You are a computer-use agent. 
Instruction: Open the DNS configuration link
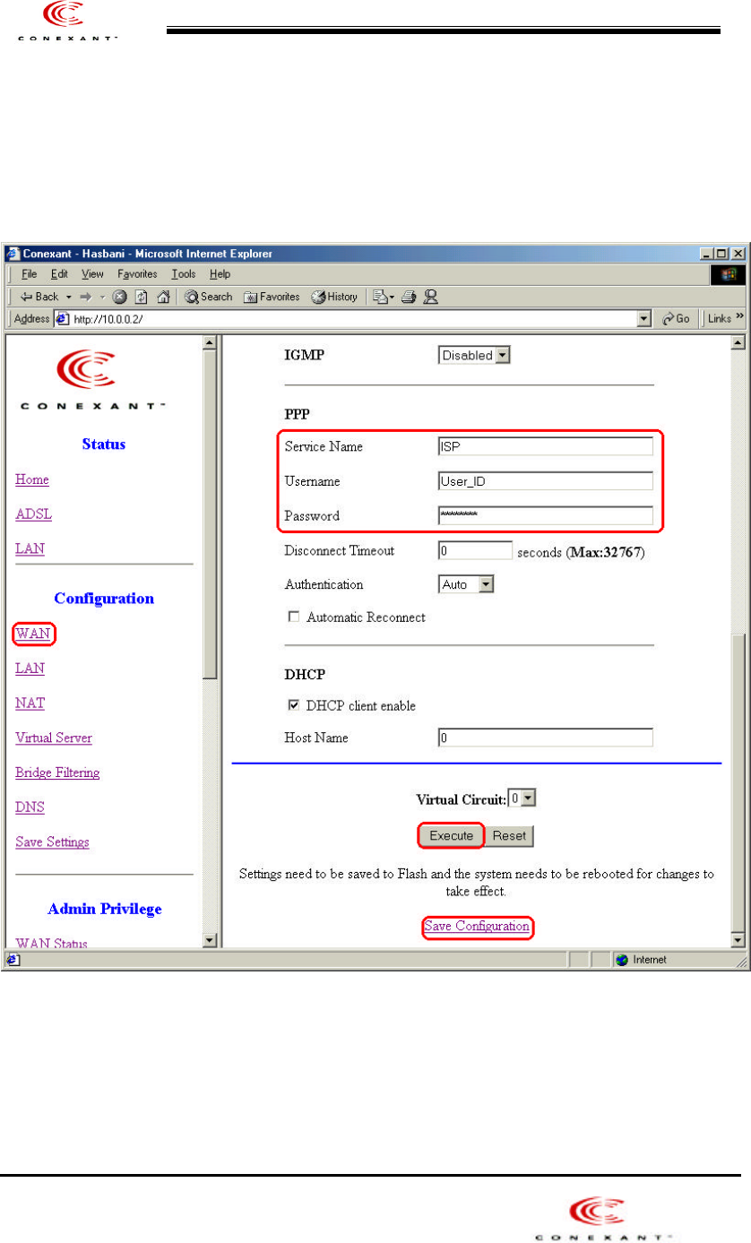pyautogui.click(x=30, y=807)
